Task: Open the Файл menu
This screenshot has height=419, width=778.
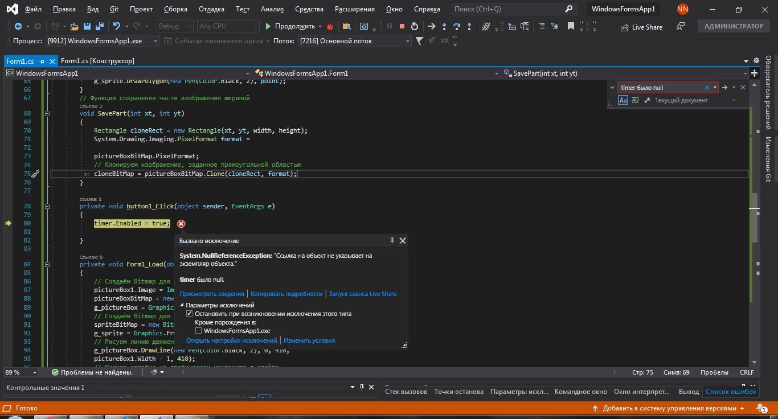Action: [x=33, y=9]
